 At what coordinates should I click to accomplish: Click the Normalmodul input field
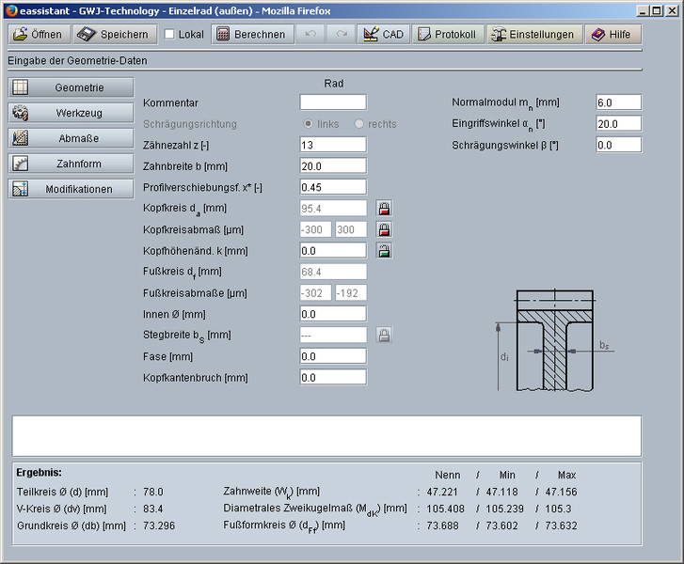[618, 102]
